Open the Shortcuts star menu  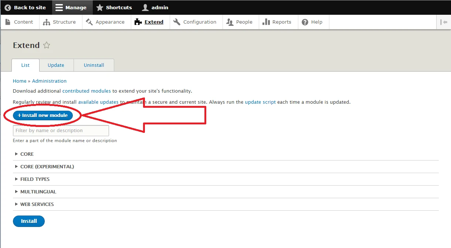point(99,7)
